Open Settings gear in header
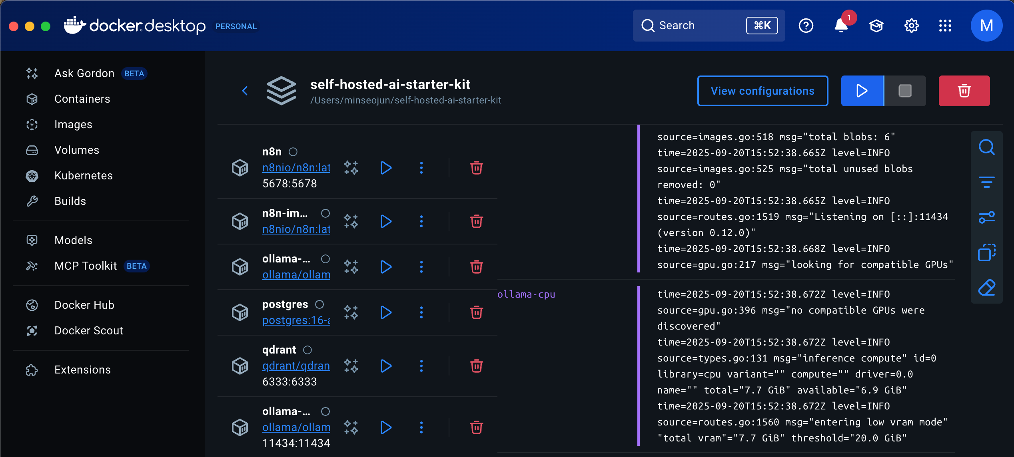Image resolution: width=1014 pixels, height=457 pixels. 912,26
